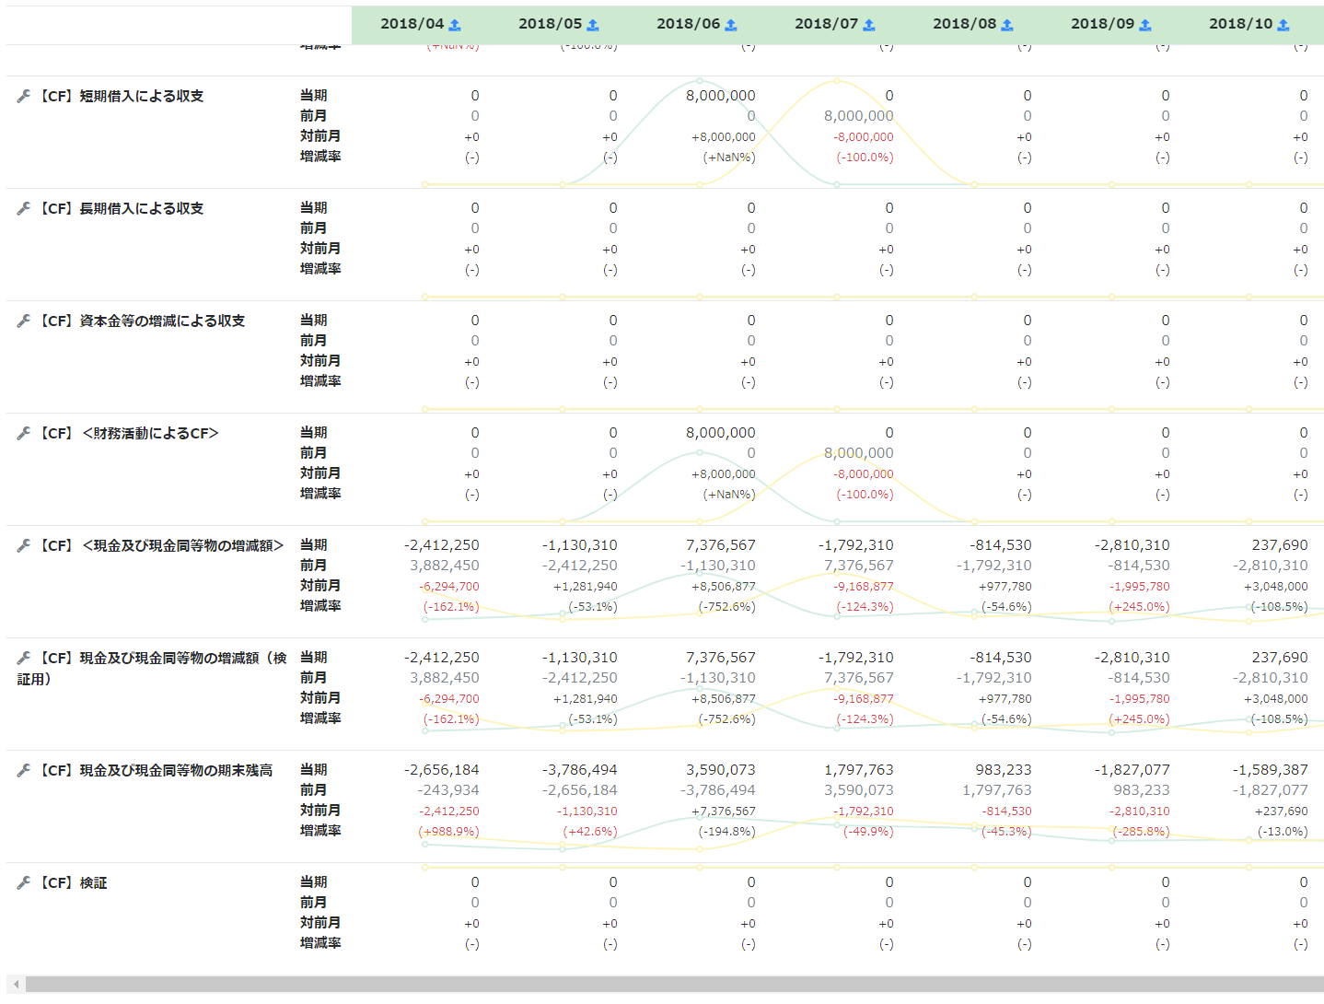Click the upload icon next to 2018/09

pos(1145,25)
